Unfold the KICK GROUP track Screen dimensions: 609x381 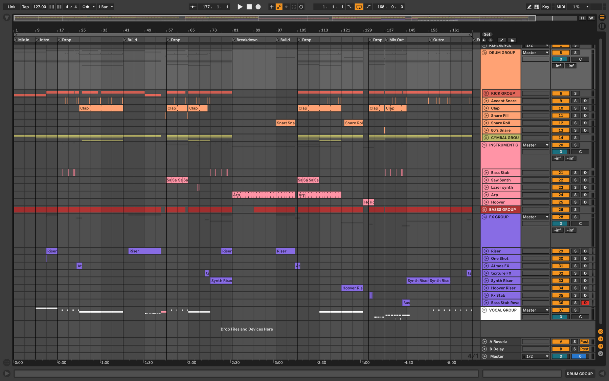pyautogui.click(x=486, y=93)
